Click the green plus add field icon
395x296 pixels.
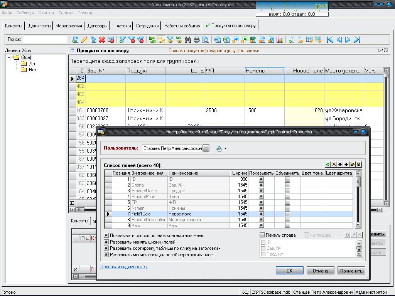coord(328,165)
